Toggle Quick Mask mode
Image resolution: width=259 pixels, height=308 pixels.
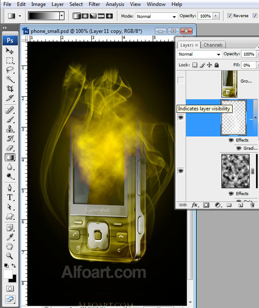10,289
